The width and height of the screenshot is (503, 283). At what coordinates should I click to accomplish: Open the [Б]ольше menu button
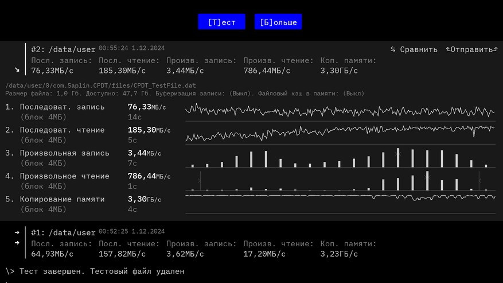tap(278, 22)
